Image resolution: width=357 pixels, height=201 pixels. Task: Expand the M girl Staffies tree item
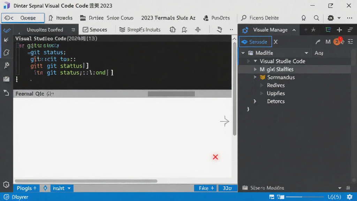point(255,69)
